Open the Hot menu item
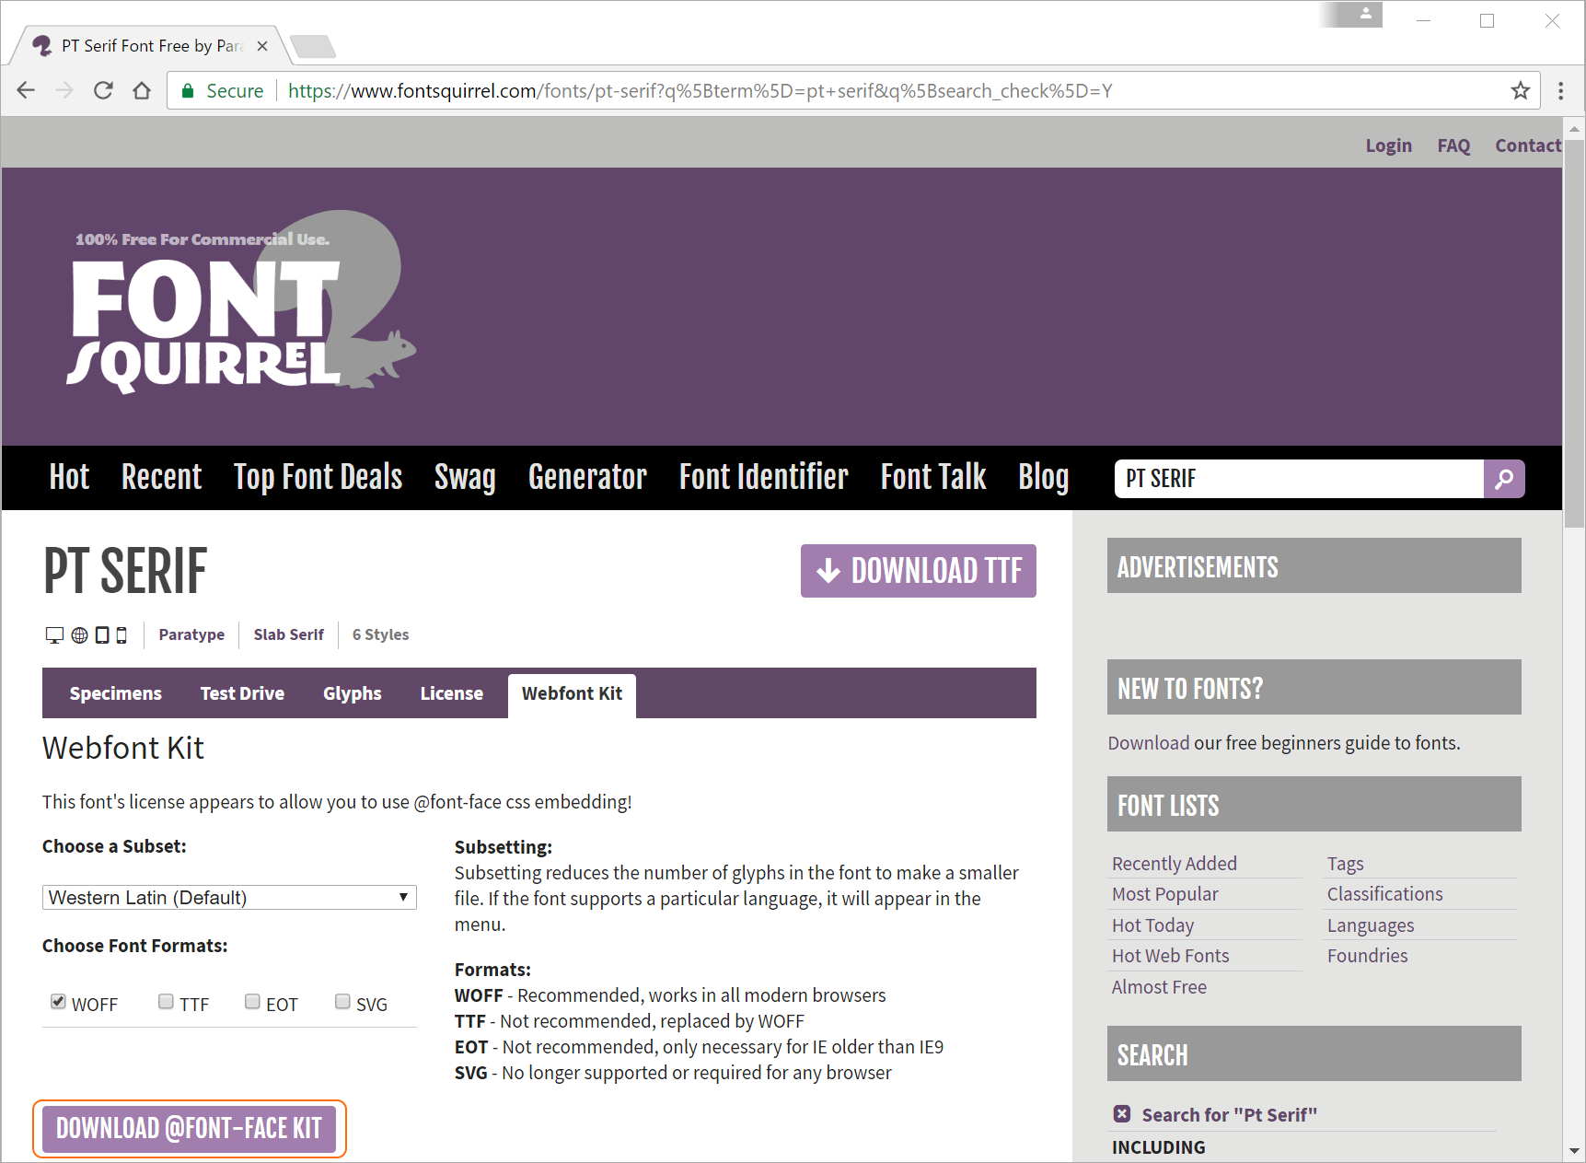Image resolution: width=1586 pixels, height=1163 pixels. coord(69,477)
